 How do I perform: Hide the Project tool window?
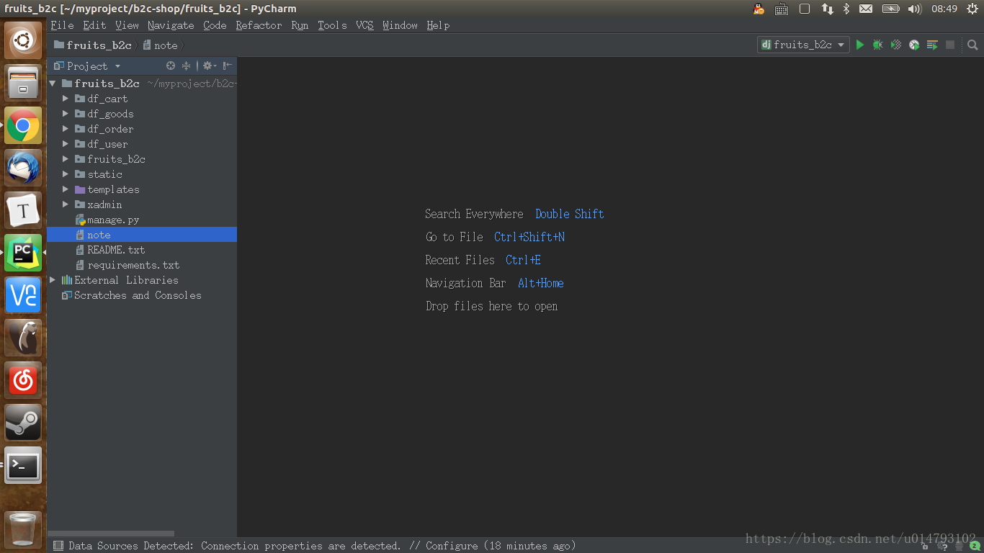[x=228, y=66]
